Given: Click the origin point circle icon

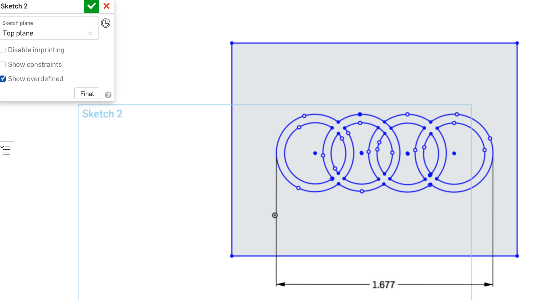Looking at the screenshot, I should pos(275,215).
